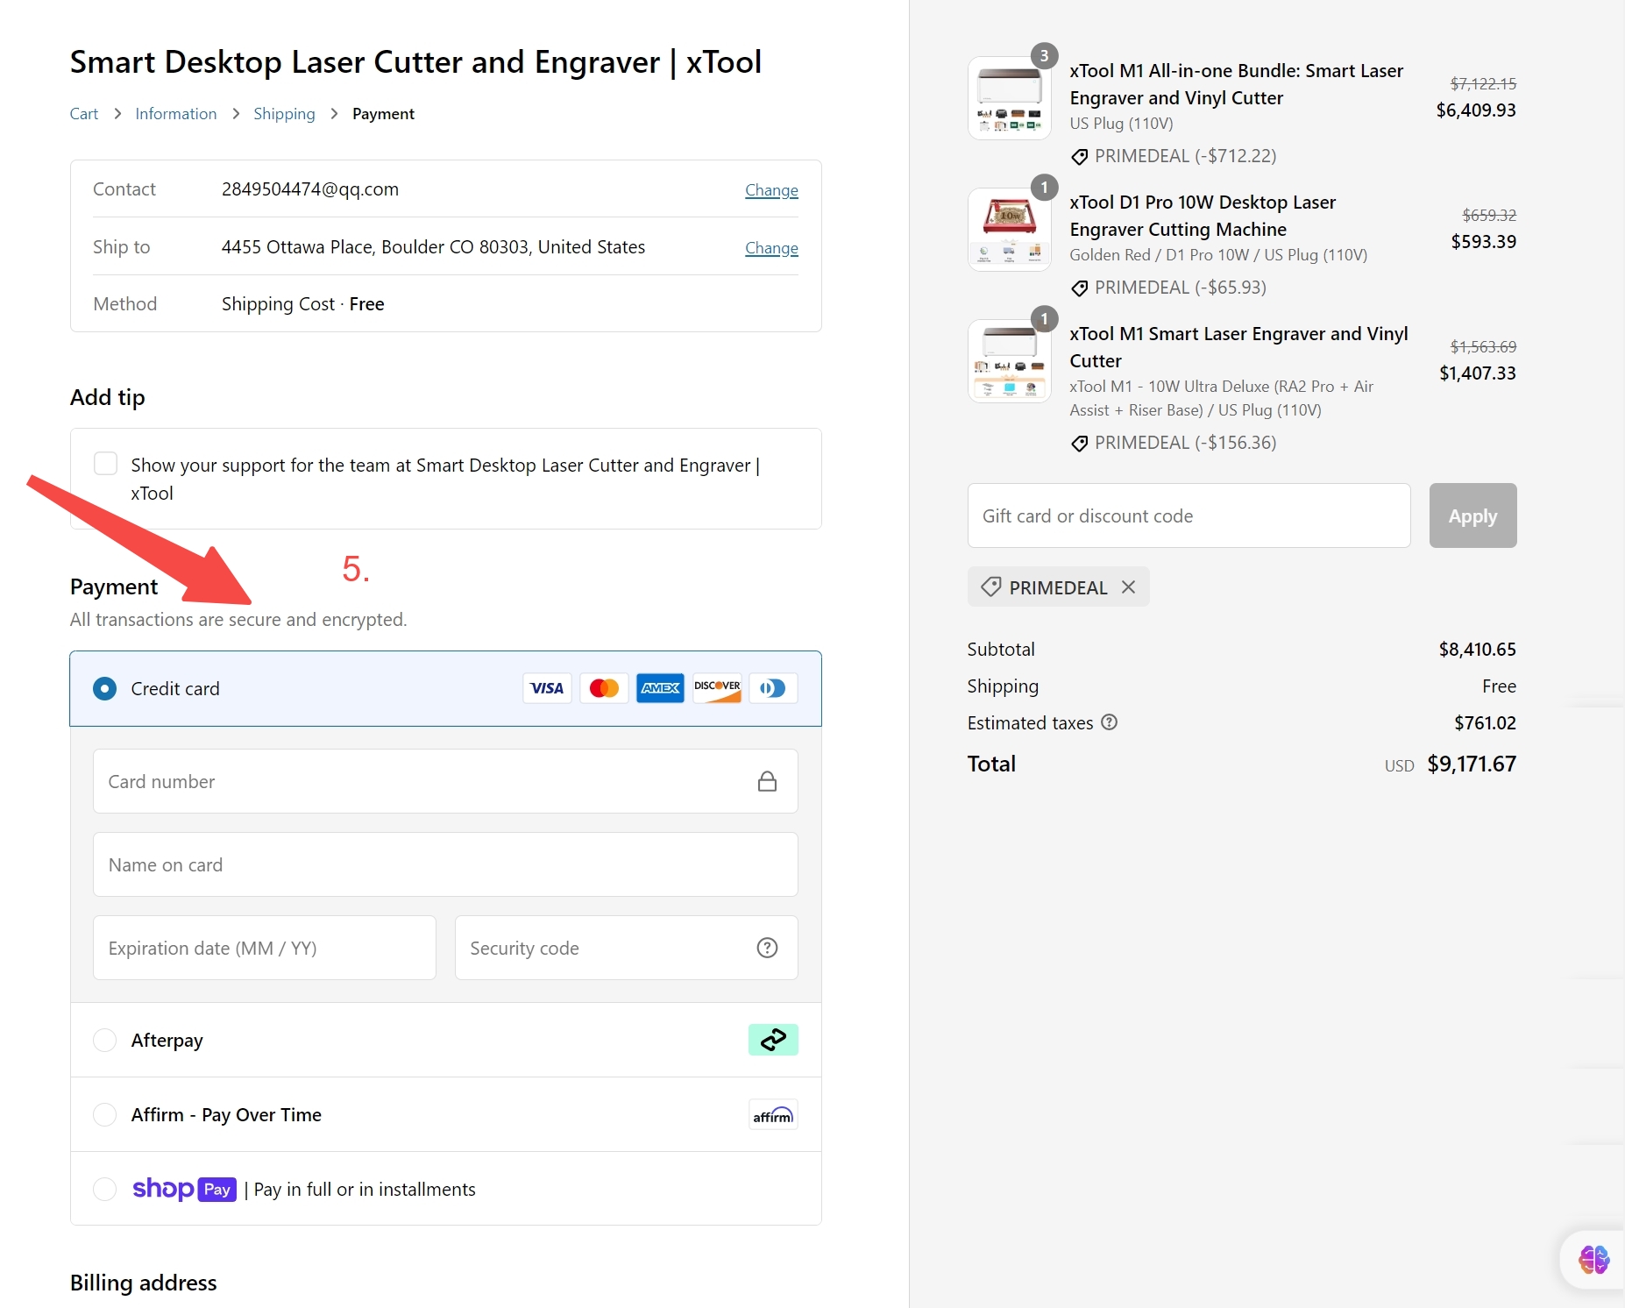Click the tag icon beside PRIMEDEAL (-$712.22)

1080,157
